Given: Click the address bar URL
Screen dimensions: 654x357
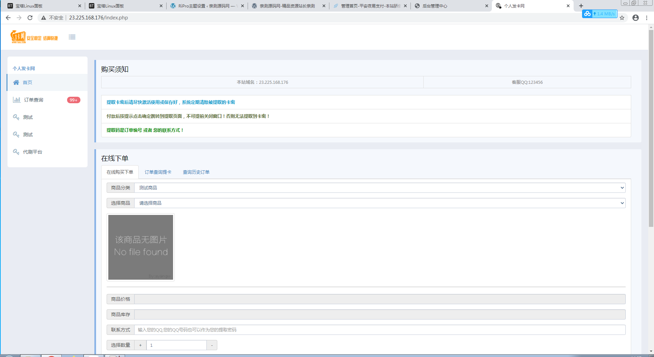Looking at the screenshot, I should 98,18.
